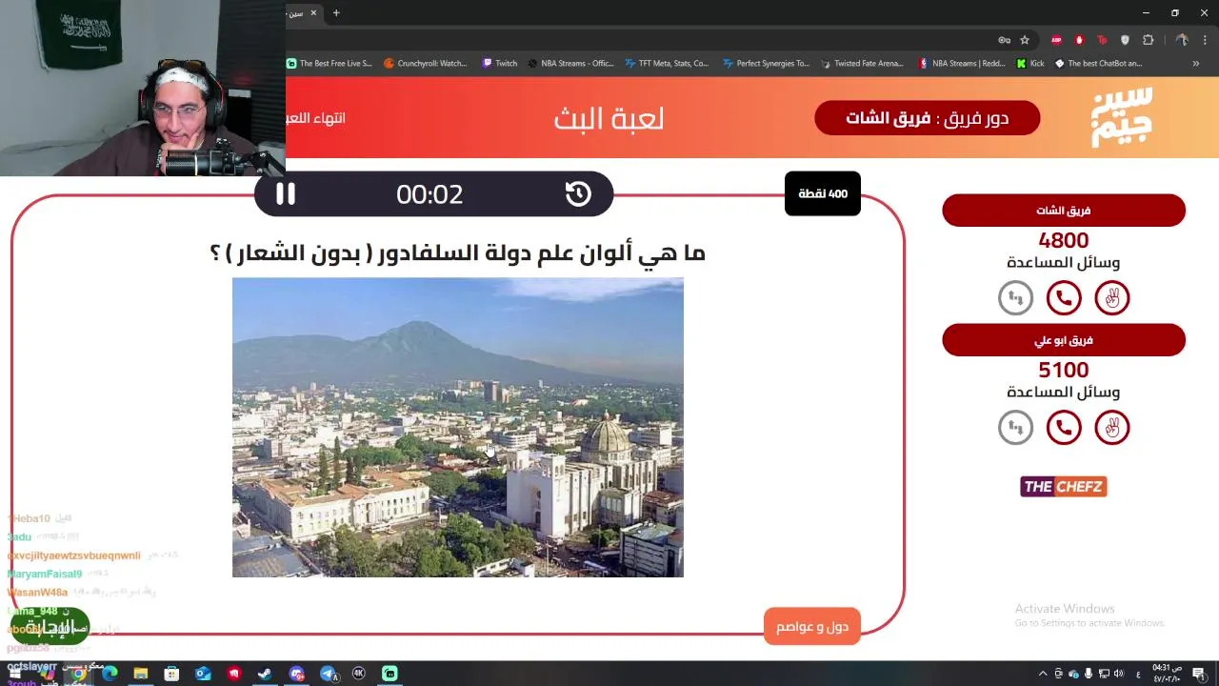Click the THE CHEFZ sponsor logo
The image size is (1219, 686).
[1064, 487]
